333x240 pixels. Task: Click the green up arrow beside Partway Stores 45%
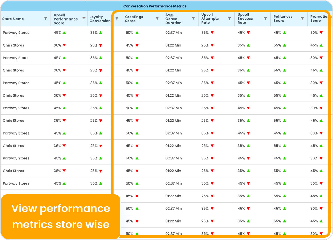tap(64, 33)
